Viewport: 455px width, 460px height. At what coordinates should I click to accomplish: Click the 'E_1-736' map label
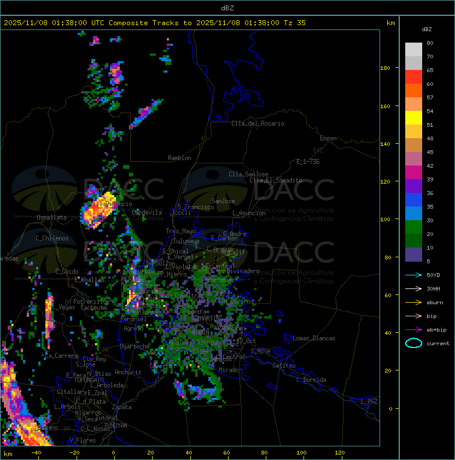pyautogui.click(x=308, y=162)
